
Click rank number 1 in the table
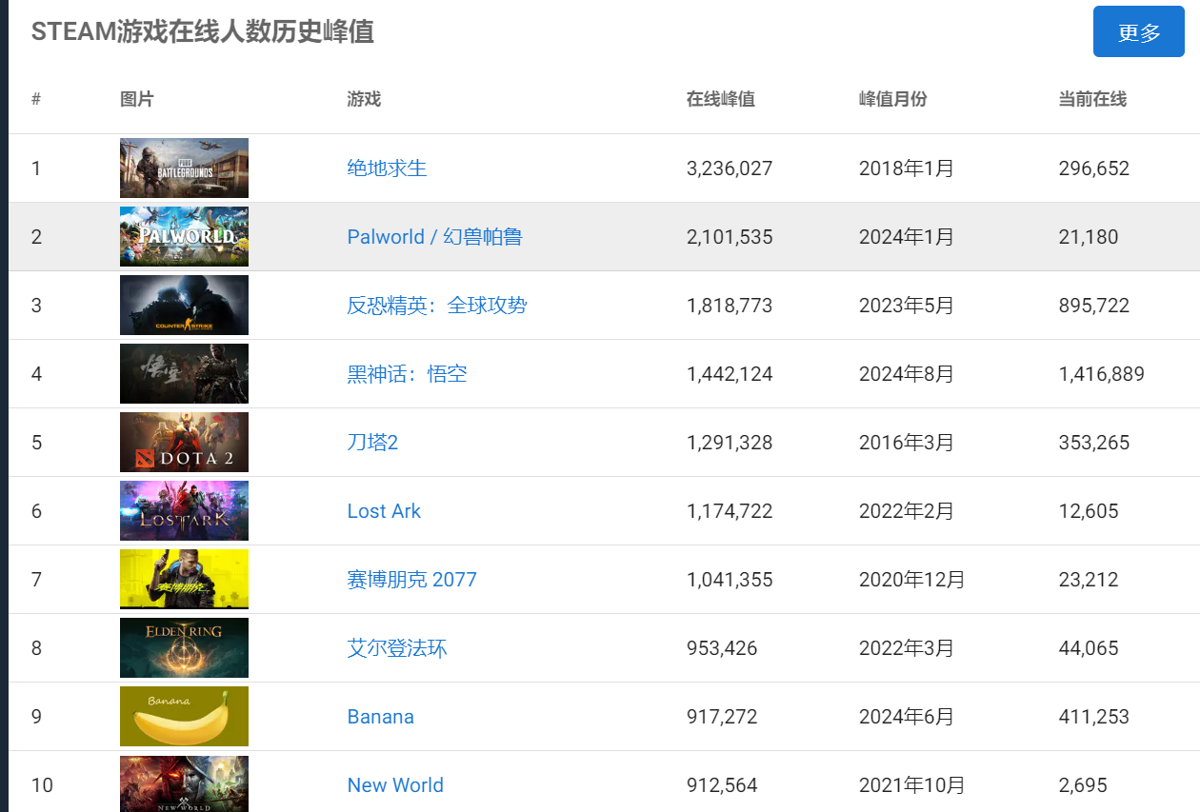[36, 168]
